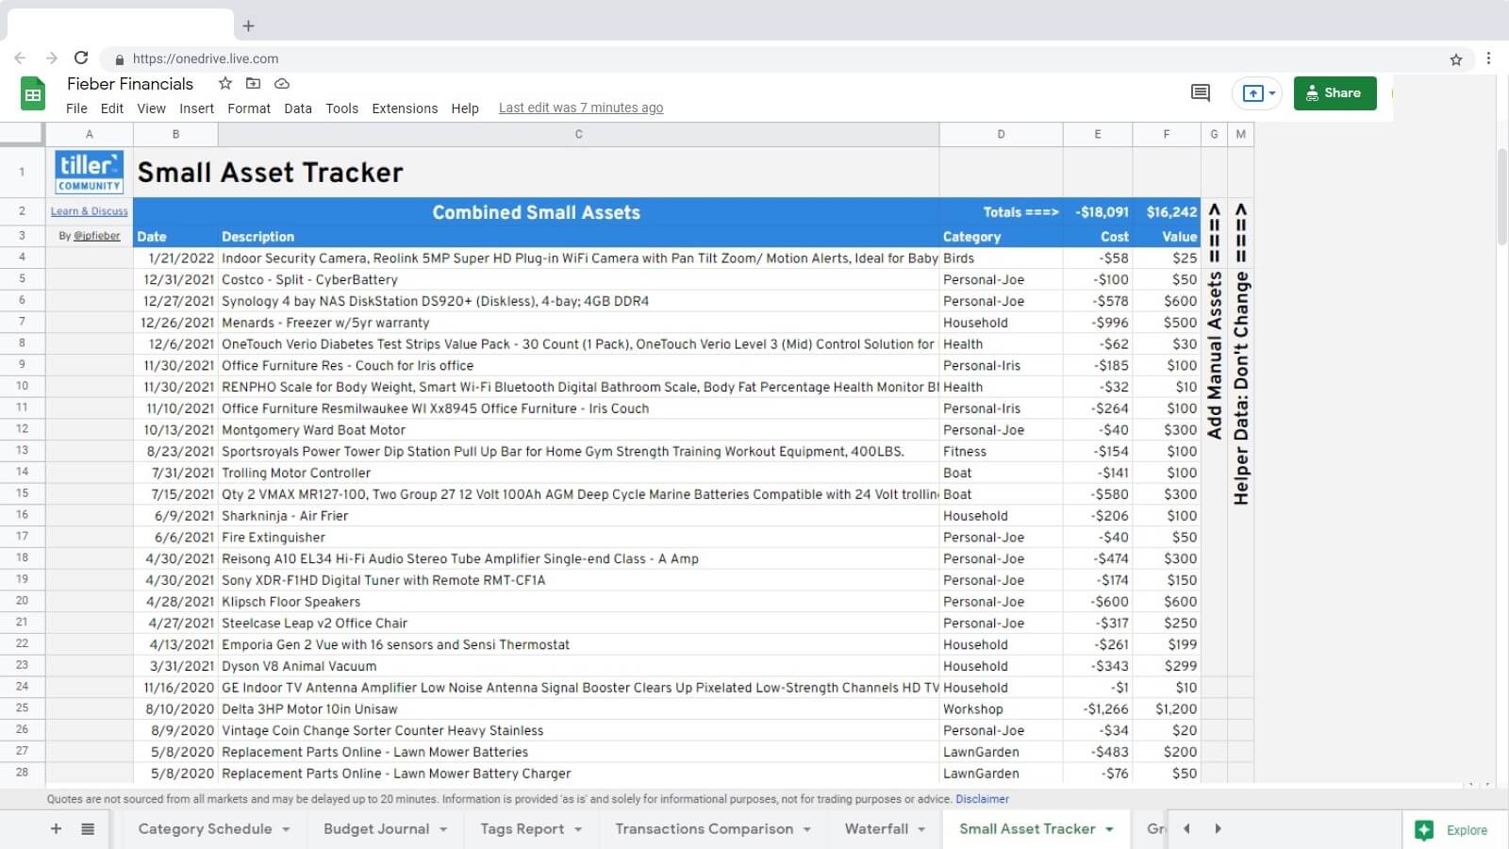1509x849 pixels.
Task: Switch to Transactions Comparison tab
Action: tap(704, 828)
